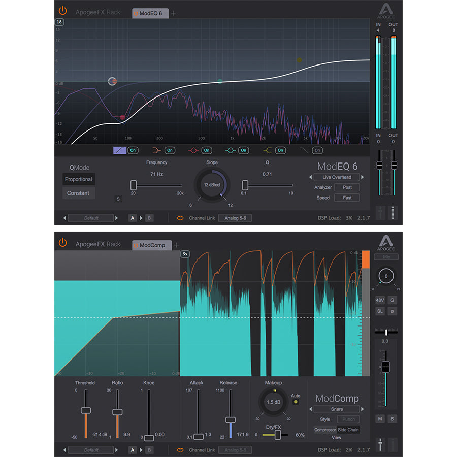This screenshot has height=457, width=457.
Task: Open Analog 5-6 channel link dropdown in ModEQ
Action: [x=235, y=218]
